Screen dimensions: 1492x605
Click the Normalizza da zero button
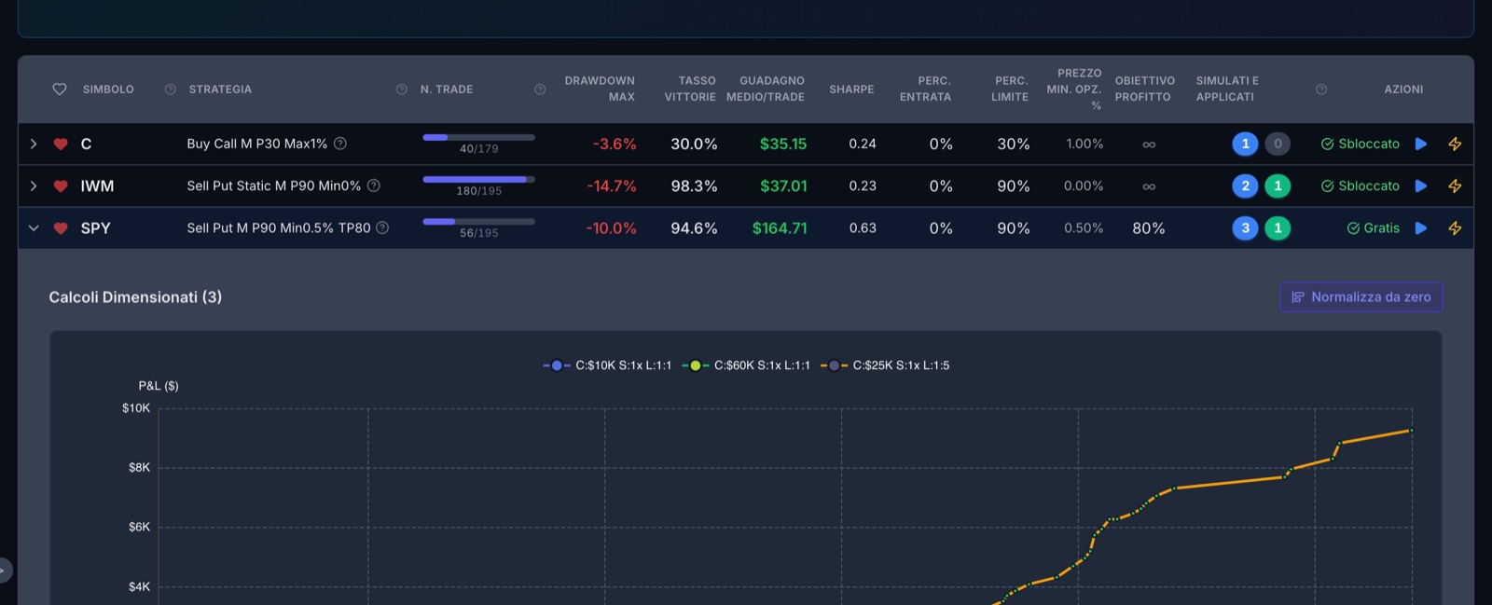click(x=1361, y=296)
